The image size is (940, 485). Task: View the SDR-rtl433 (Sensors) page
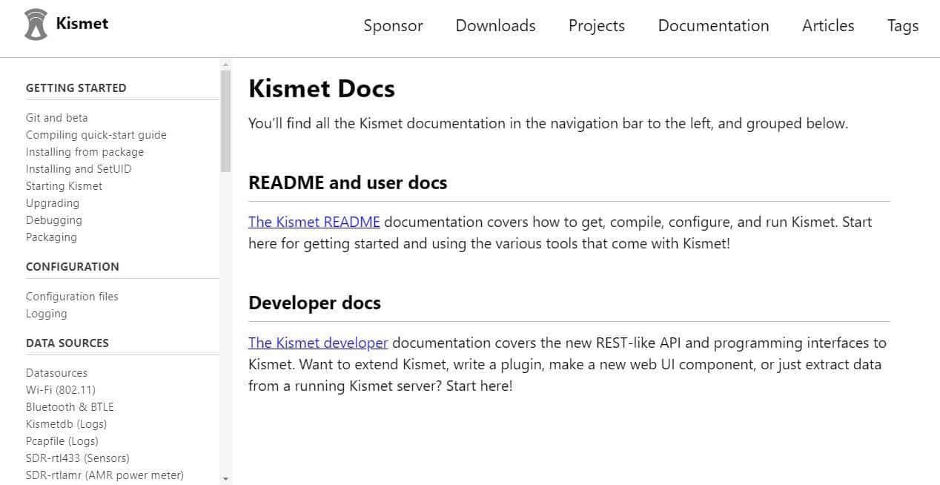(x=77, y=458)
